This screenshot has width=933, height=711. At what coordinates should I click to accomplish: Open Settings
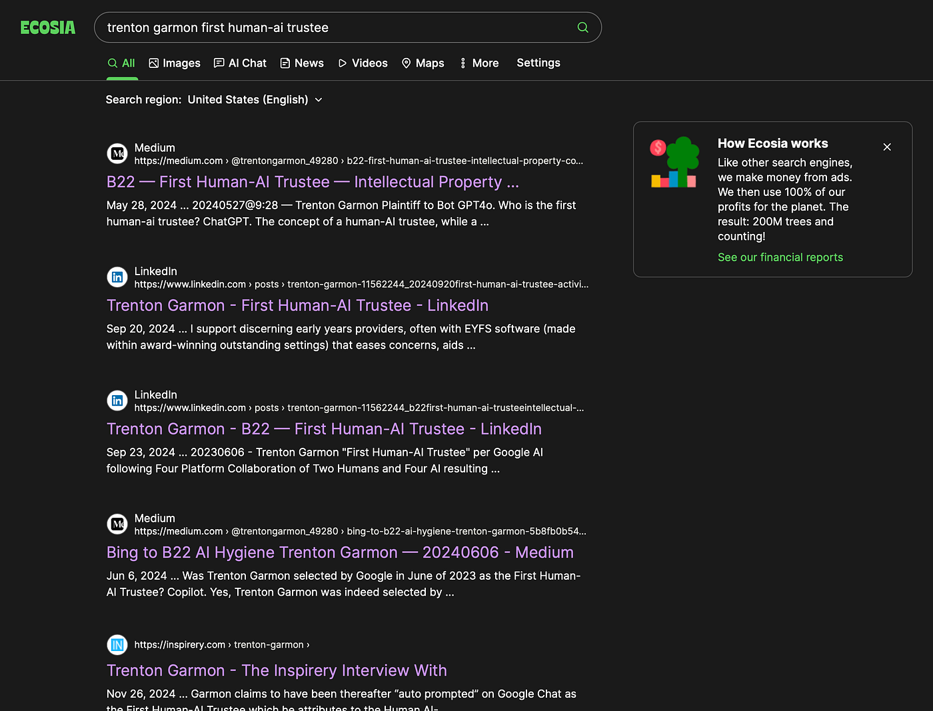(x=538, y=63)
